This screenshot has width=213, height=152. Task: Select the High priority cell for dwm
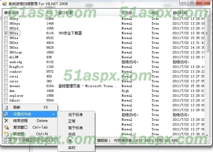tap(125, 91)
